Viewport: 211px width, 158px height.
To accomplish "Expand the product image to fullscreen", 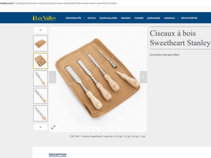I will (x=53, y=127).
